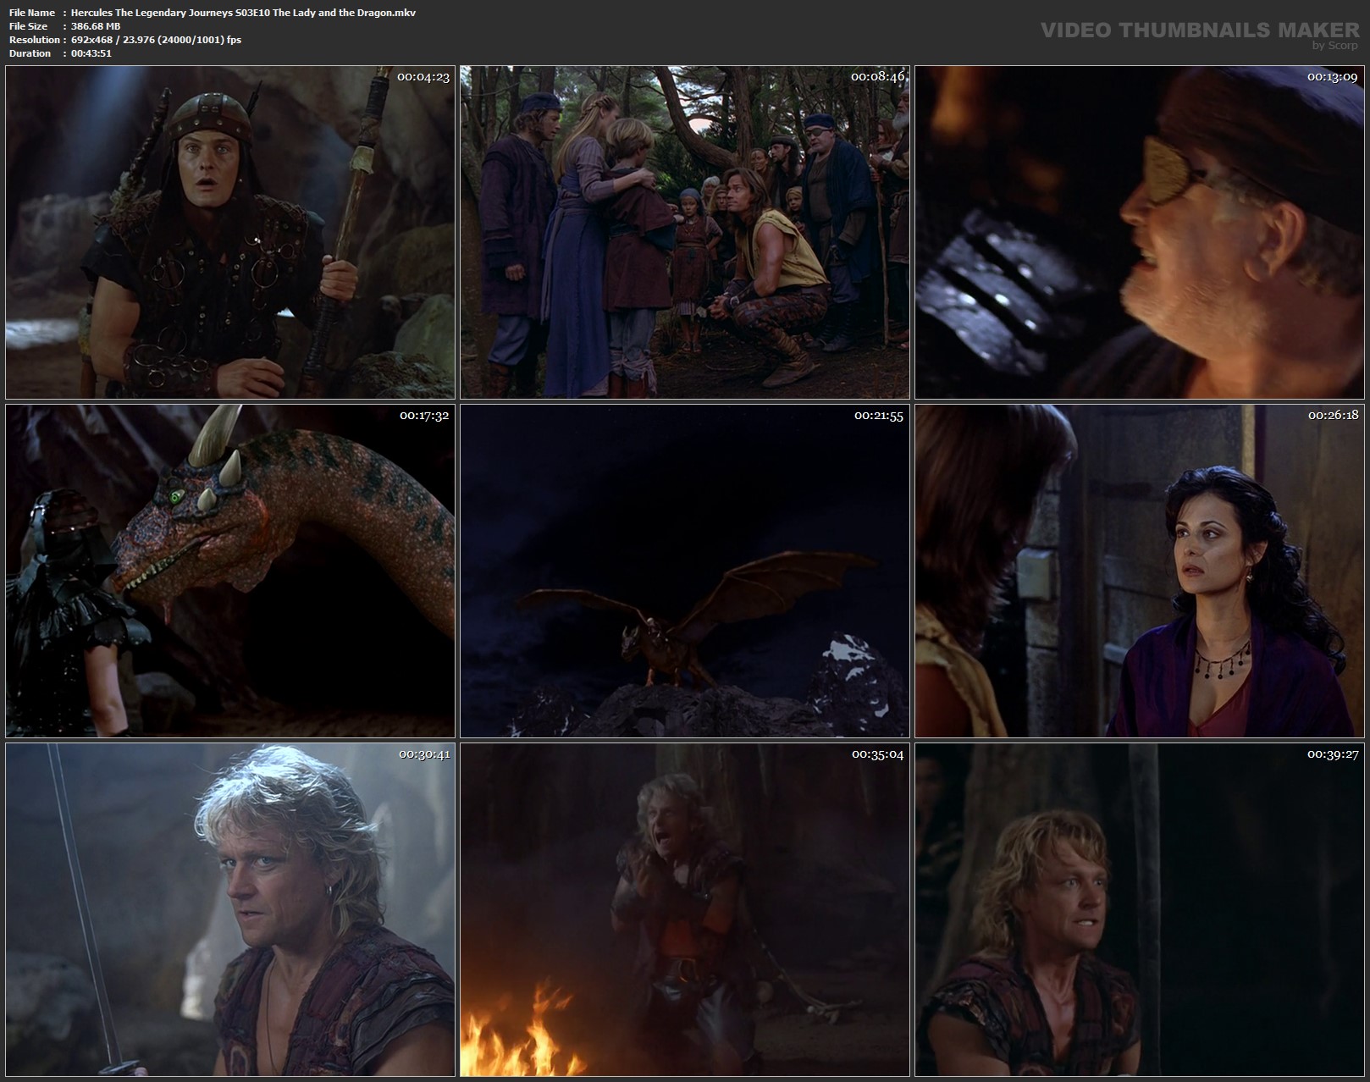Open the swordsman thumbnail at 00:30:41
The height and width of the screenshot is (1082, 1370).
click(230, 909)
